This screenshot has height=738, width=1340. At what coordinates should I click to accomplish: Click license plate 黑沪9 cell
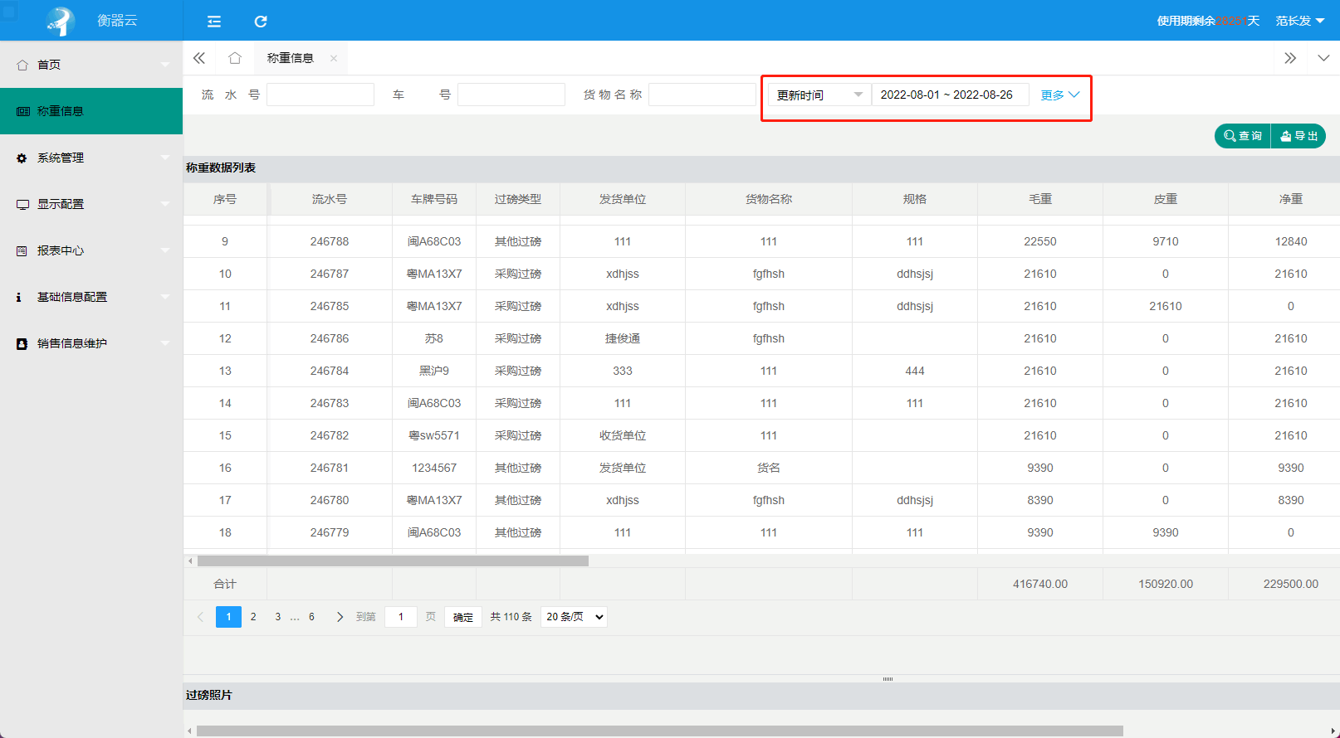tap(434, 371)
